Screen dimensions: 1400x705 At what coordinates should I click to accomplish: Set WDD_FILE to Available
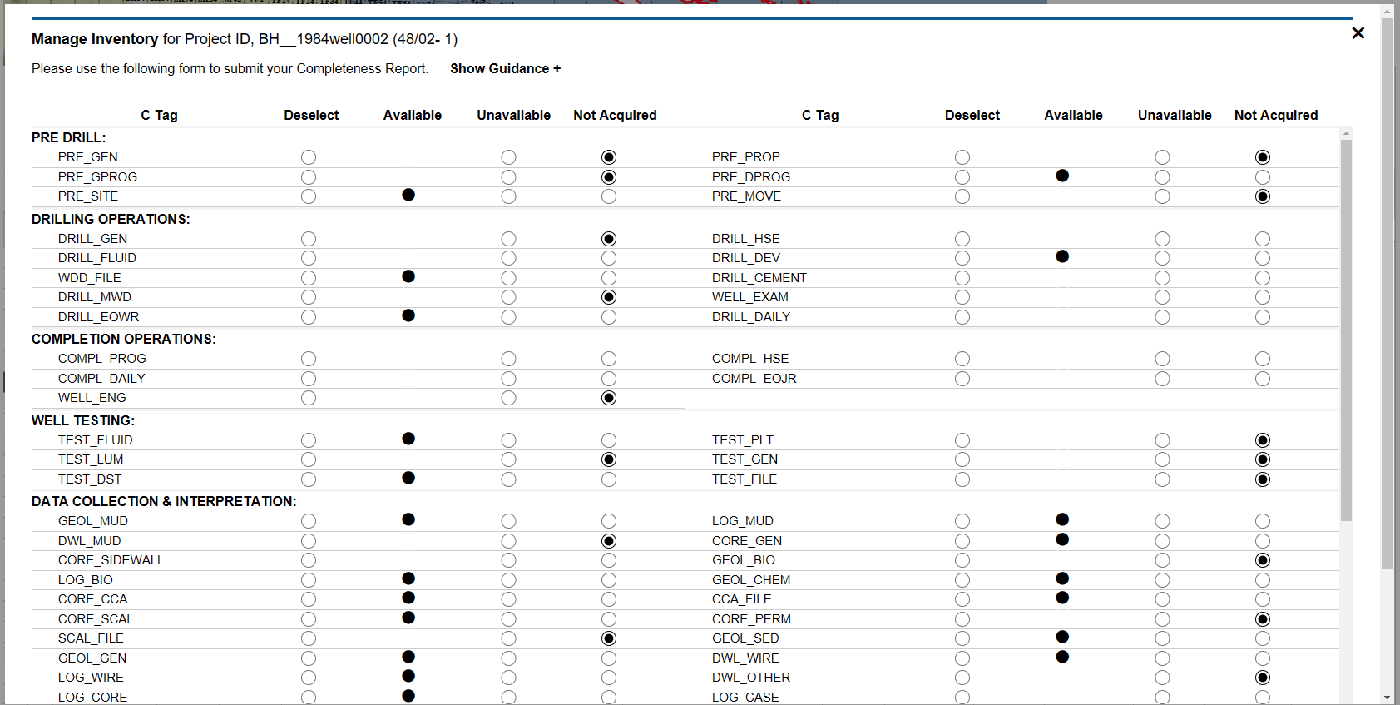(x=408, y=276)
